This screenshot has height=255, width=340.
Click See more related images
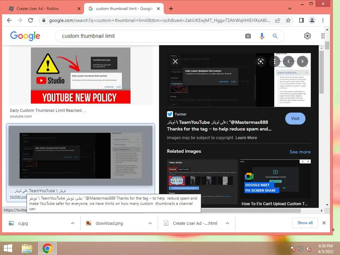(300, 152)
